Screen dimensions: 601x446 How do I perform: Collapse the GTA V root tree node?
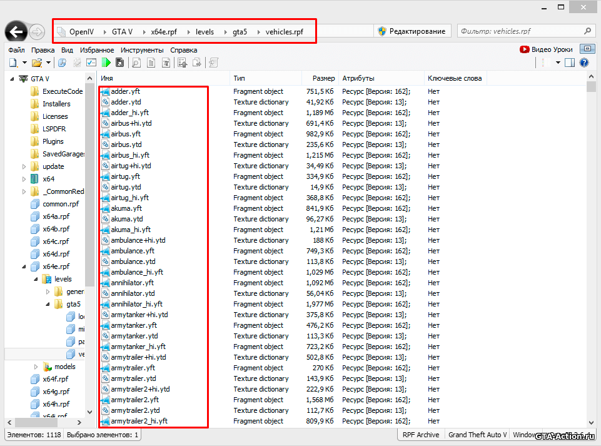(x=12, y=79)
